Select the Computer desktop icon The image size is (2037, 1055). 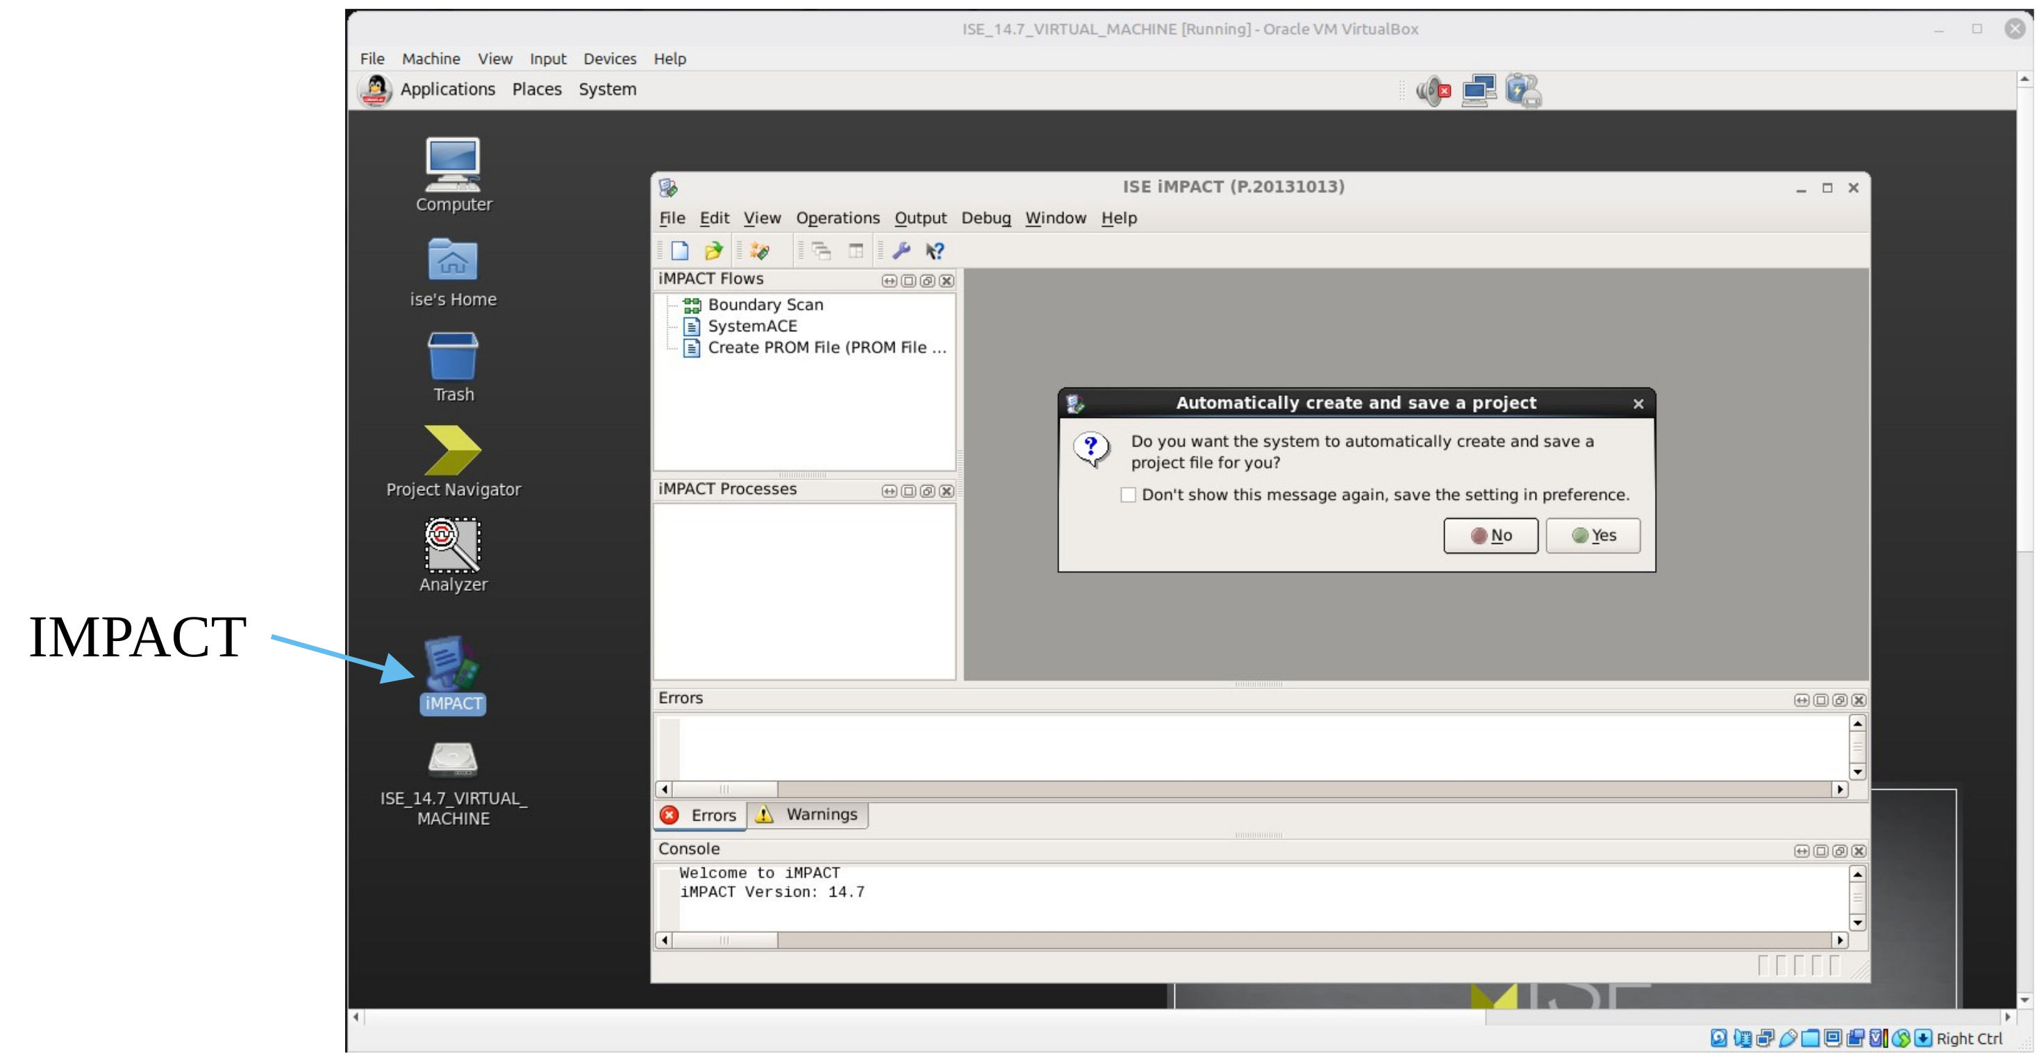[x=453, y=174]
